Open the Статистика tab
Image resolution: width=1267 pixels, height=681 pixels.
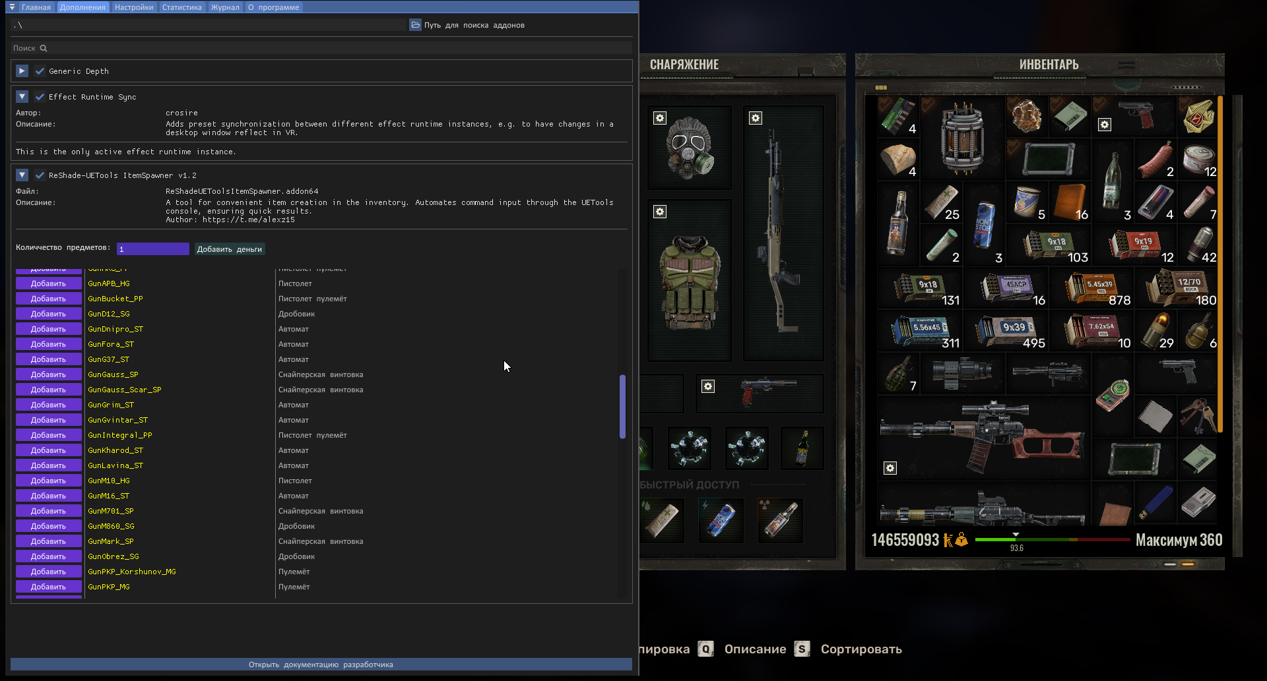click(182, 7)
